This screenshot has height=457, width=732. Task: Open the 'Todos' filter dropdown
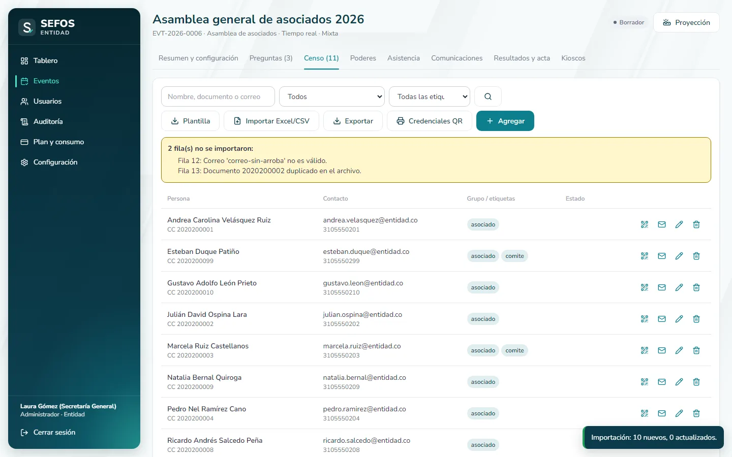click(x=332, y=96)
